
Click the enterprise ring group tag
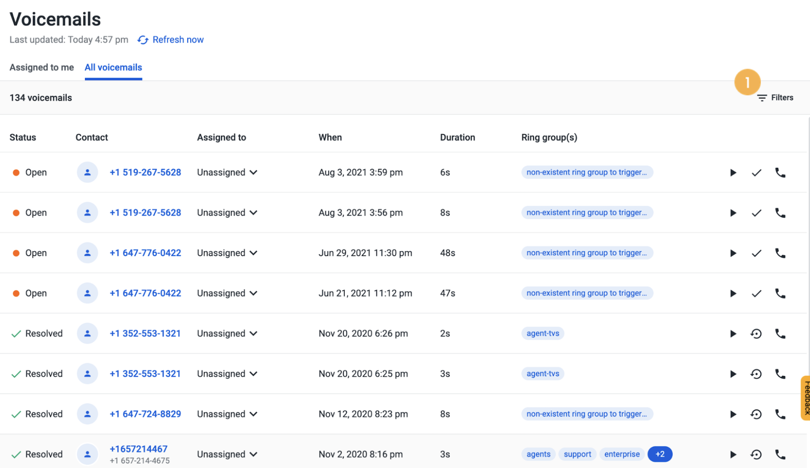[x=622, y=454]
